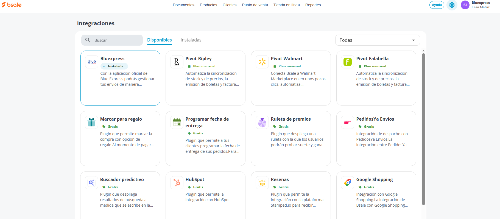Open the Google Shopping title
This screenshot has height=219, width=500.
(x=375, y=179)
